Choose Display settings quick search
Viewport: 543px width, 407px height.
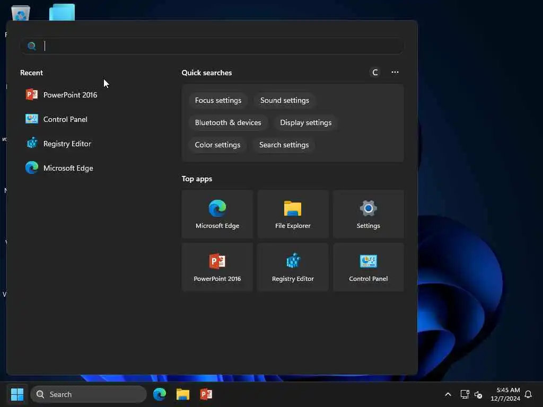306,122
